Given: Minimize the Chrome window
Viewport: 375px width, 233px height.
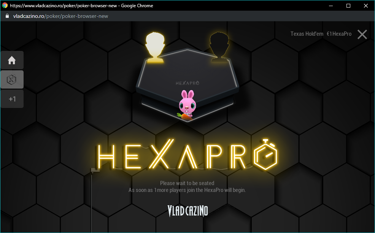Looking at the screenshot, I should 331,5.
